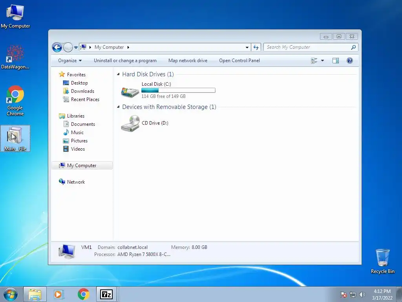
Task: Switch to 7-Zip taskbar button
Action: coord(106,294)
